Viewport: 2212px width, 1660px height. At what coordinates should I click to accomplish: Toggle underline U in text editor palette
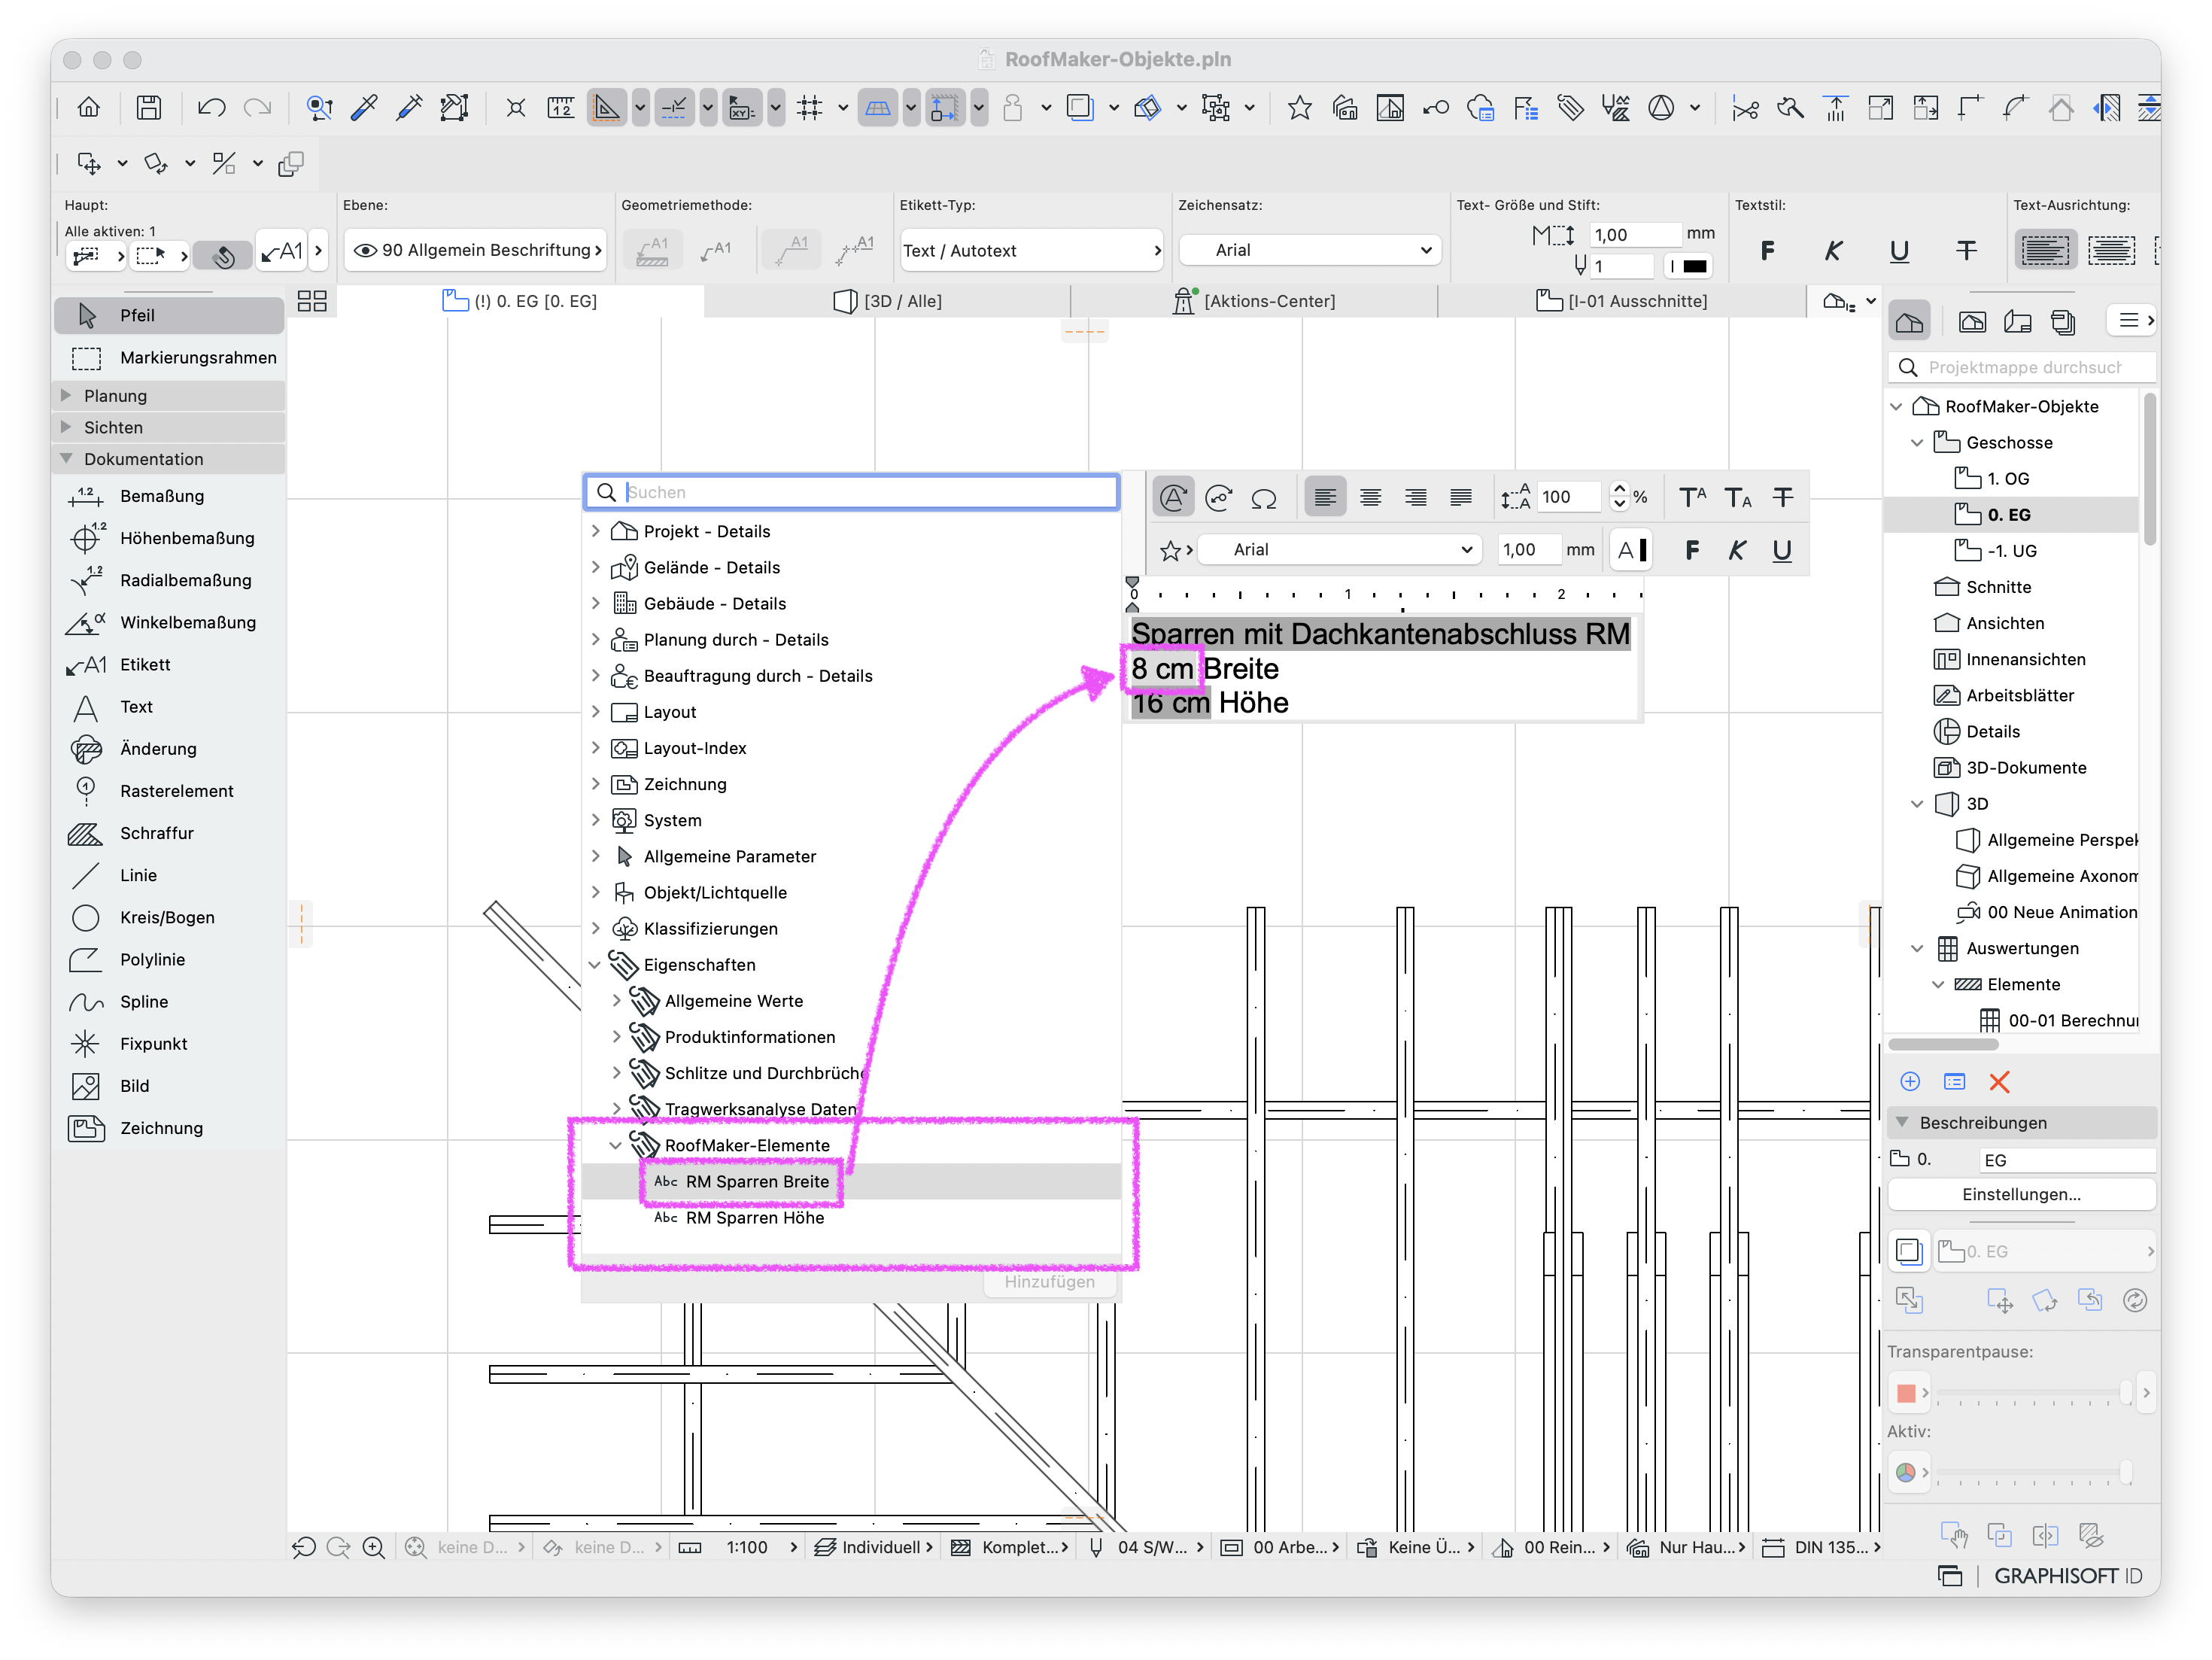(x=1782, y=550)
